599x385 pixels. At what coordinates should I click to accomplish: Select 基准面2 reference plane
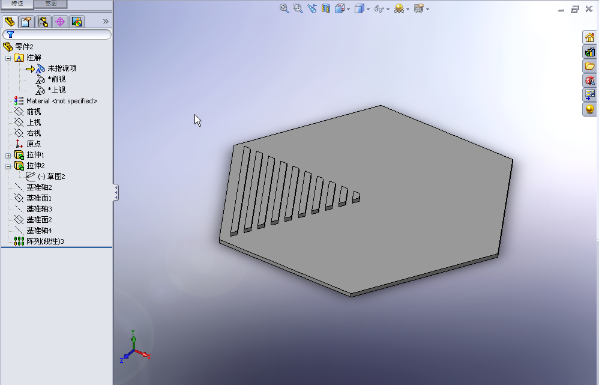click(33, 219)
